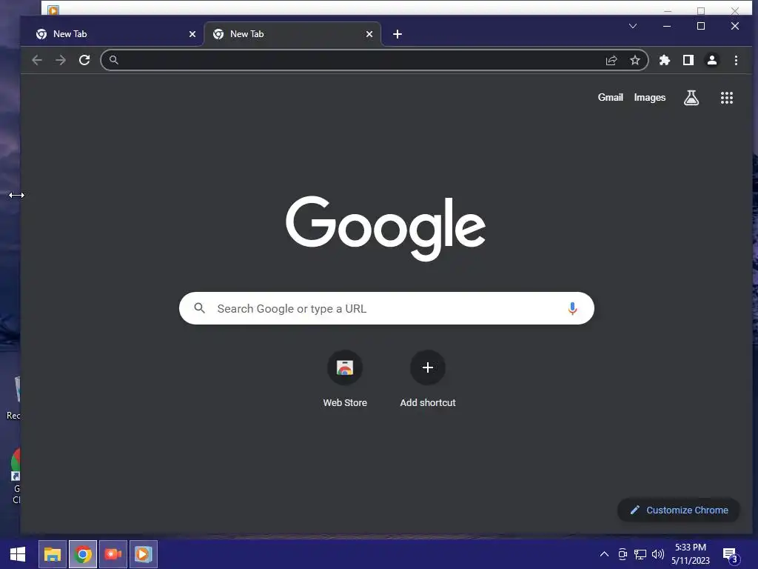Click the Chrome taskbar icon
Viewport: 758px width, 569px height.
[x=83, y=554]
